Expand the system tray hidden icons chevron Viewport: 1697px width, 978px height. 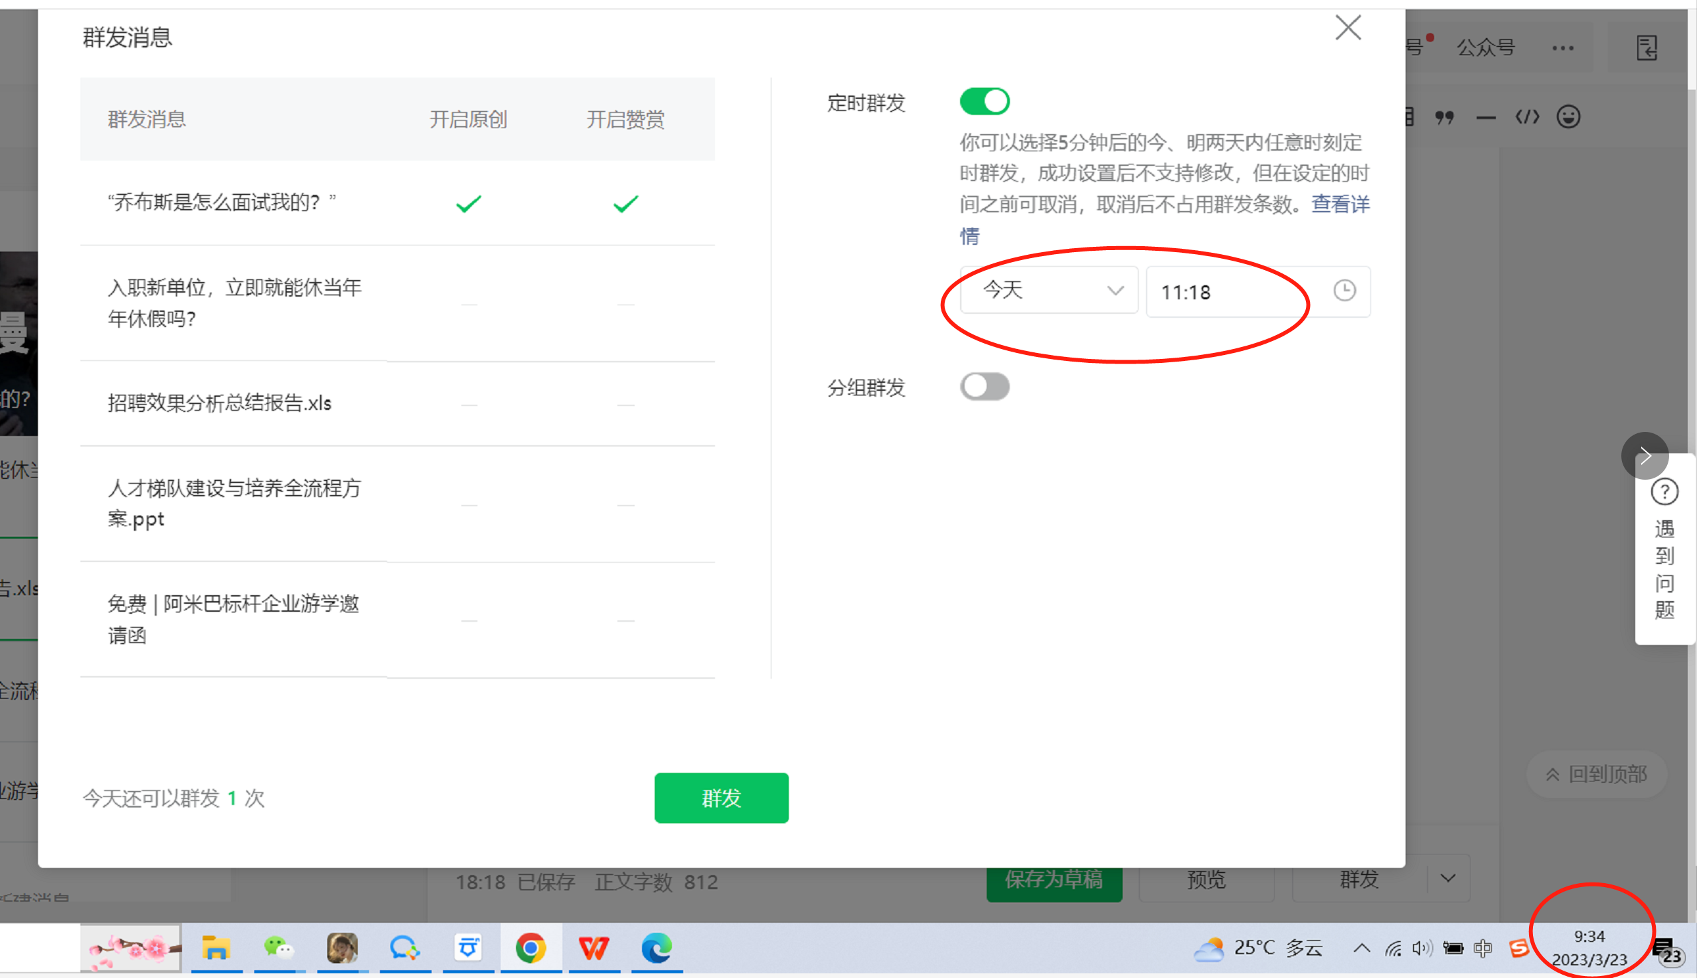(1362, 948)
